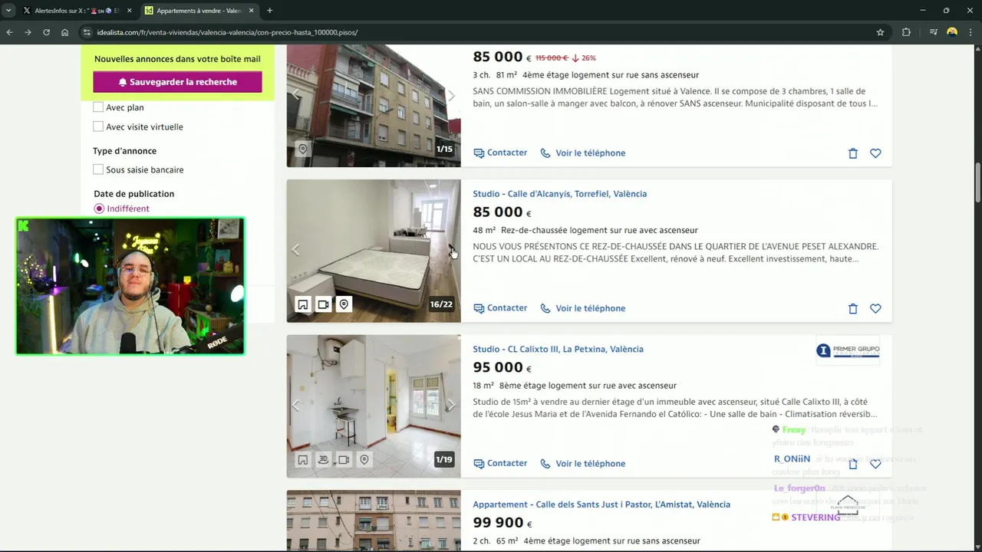The image size is (982, 552).
Task: Tick the 'Avec visite virtuelle' checkbox
Action: [98, 127]
